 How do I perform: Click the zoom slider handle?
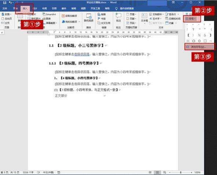point(181,172)
